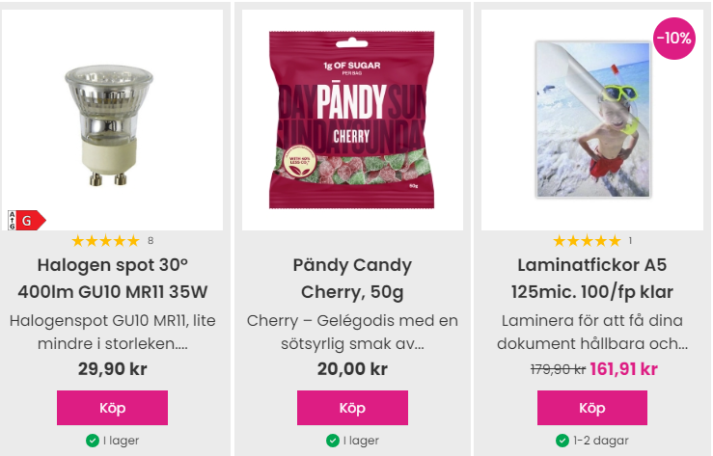Open Laminatfickor A5 125mic. title link

click(x=592, y=279)
